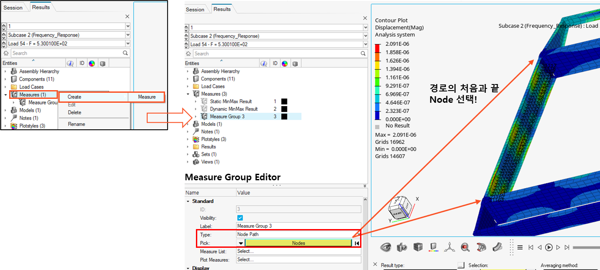Viewport: 600px width, 270px height.
Task: Click Select... for Measure List
Action: tap(299, 251)
